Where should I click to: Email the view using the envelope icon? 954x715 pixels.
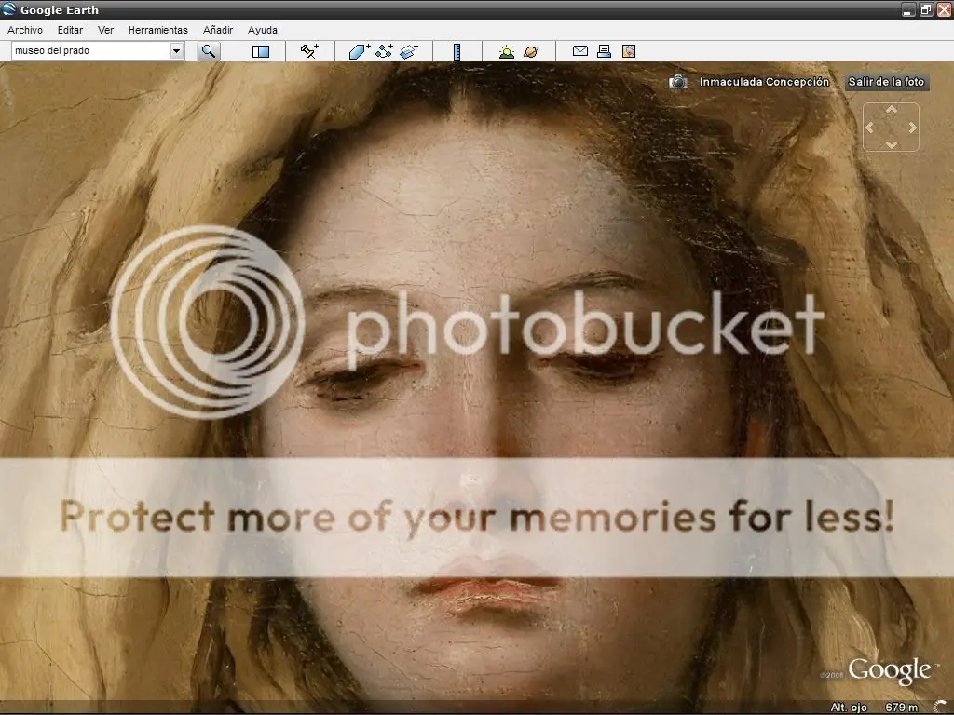point(579,51)
